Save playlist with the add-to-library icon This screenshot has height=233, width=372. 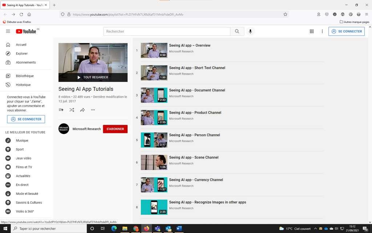tap(61, 110)
